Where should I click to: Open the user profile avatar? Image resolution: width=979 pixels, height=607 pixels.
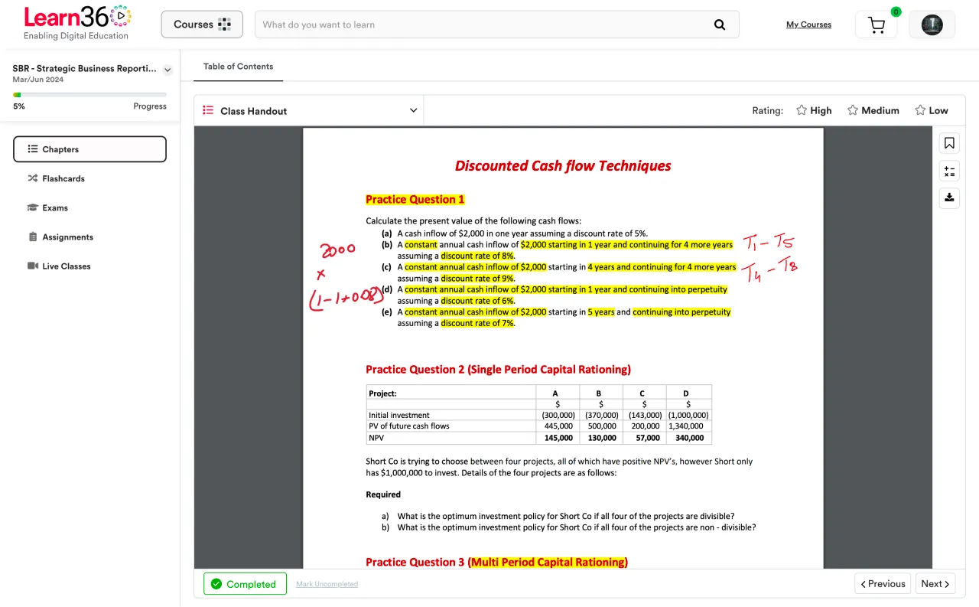pos(932,24)
